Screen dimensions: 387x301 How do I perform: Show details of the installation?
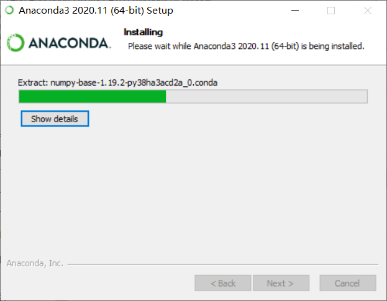click(x=55, y=119)
